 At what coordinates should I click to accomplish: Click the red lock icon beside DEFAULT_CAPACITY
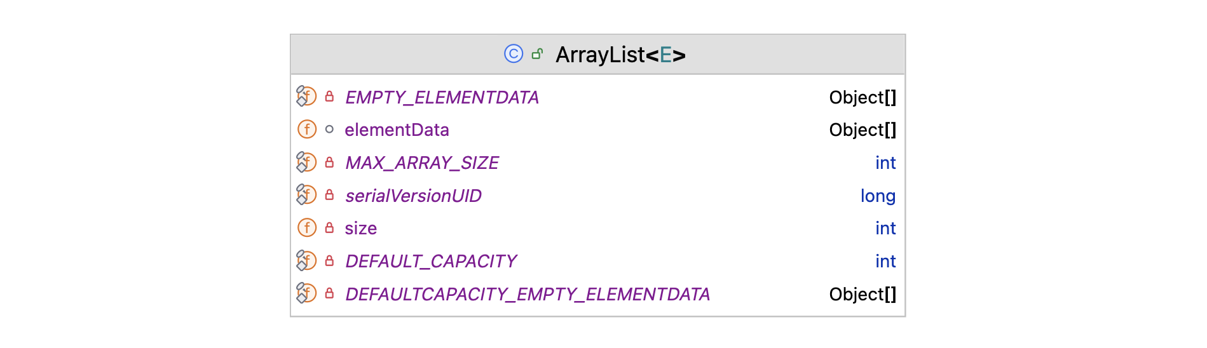tap(329, 261)
